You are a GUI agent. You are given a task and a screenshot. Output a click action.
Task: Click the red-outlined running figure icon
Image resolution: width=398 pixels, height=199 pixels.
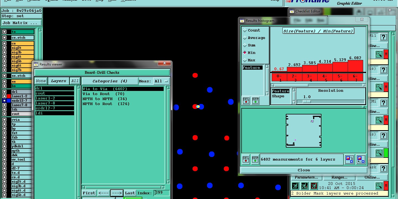314,186
